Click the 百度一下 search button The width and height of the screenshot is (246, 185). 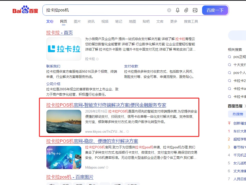coord(215,10)
